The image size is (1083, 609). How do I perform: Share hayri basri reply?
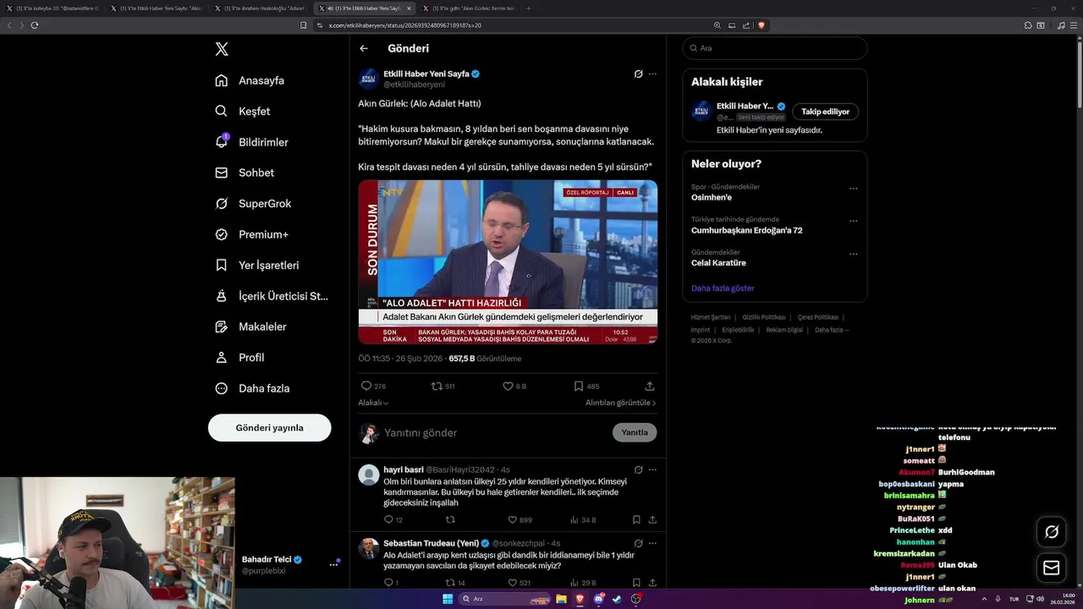coord(652,519)
